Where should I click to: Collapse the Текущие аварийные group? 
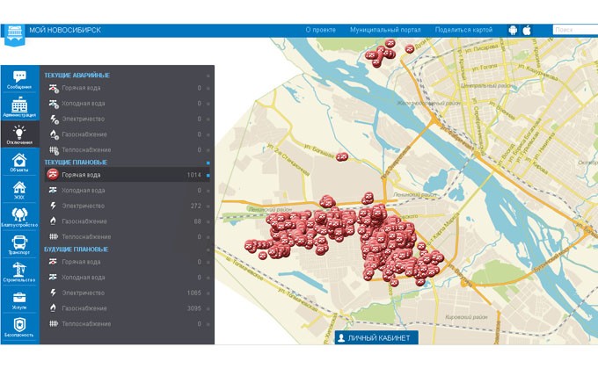[208, 76]
